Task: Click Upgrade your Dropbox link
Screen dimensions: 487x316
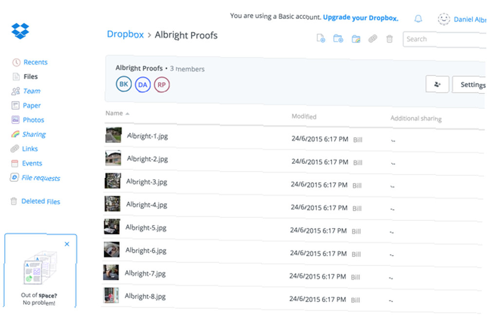Action: 360,18
